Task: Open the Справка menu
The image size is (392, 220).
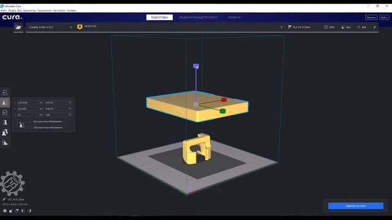Action: click(x=71, y=10)
